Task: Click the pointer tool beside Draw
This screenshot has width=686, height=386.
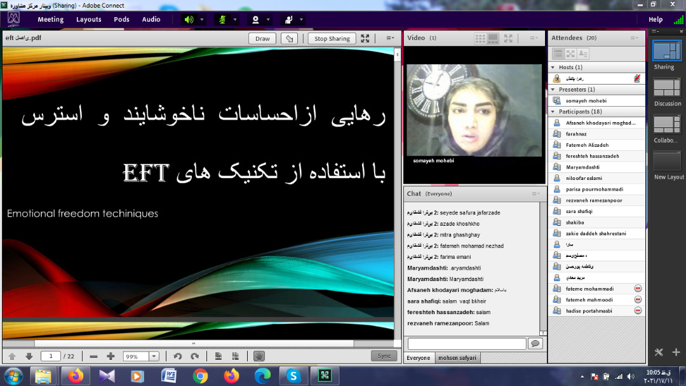Action: [x=290, y=38]
